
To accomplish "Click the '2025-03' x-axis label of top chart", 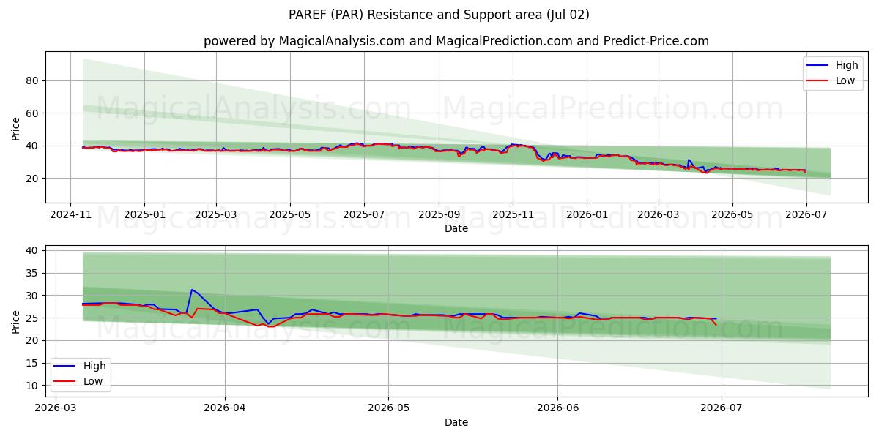I will tap(216, 214).
